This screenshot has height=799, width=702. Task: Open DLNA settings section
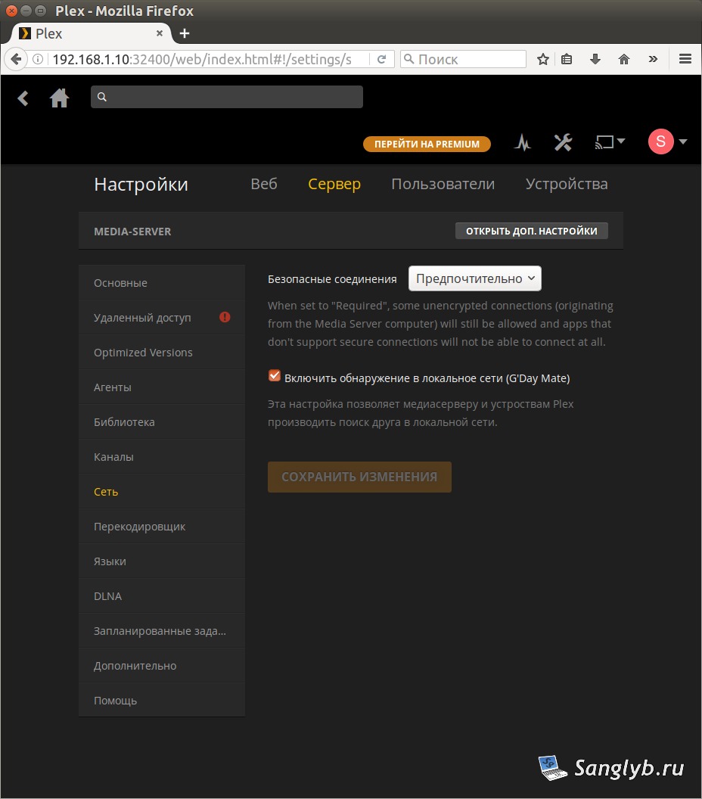coord(162,595)
